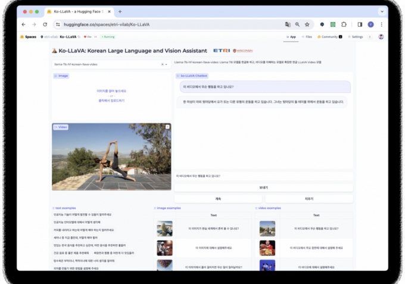Viewport: 405px width, 284px height.
Task: Select the blue dancers video example
Action: click(x=267, y=265)
